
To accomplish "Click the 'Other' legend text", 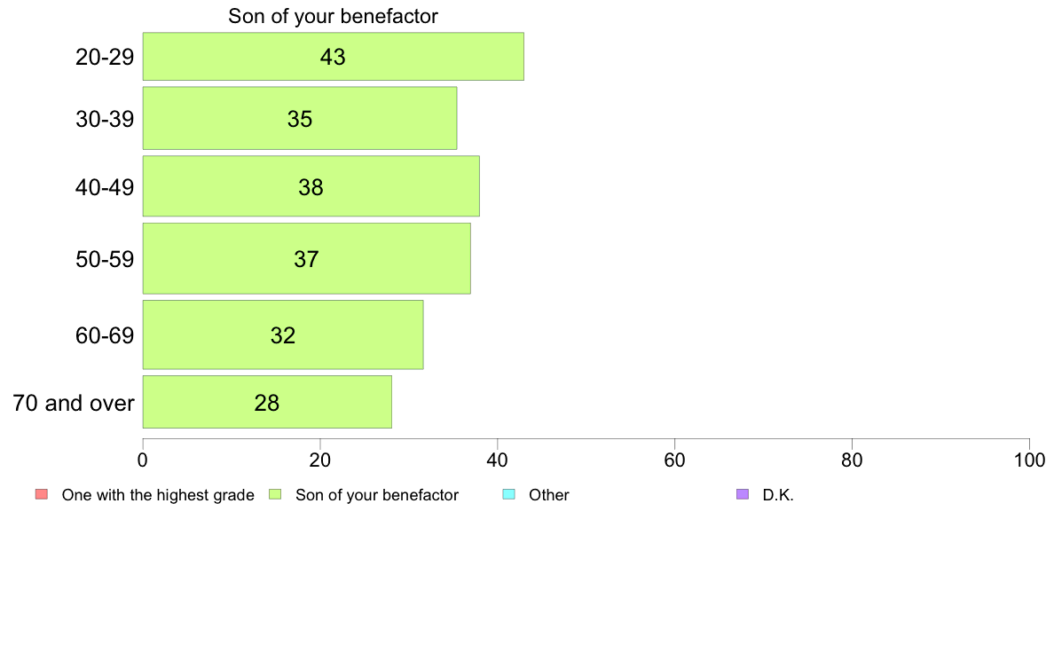I will coord(549,495).
